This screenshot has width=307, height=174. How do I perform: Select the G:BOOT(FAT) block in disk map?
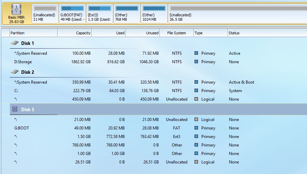tap(72, 14)
